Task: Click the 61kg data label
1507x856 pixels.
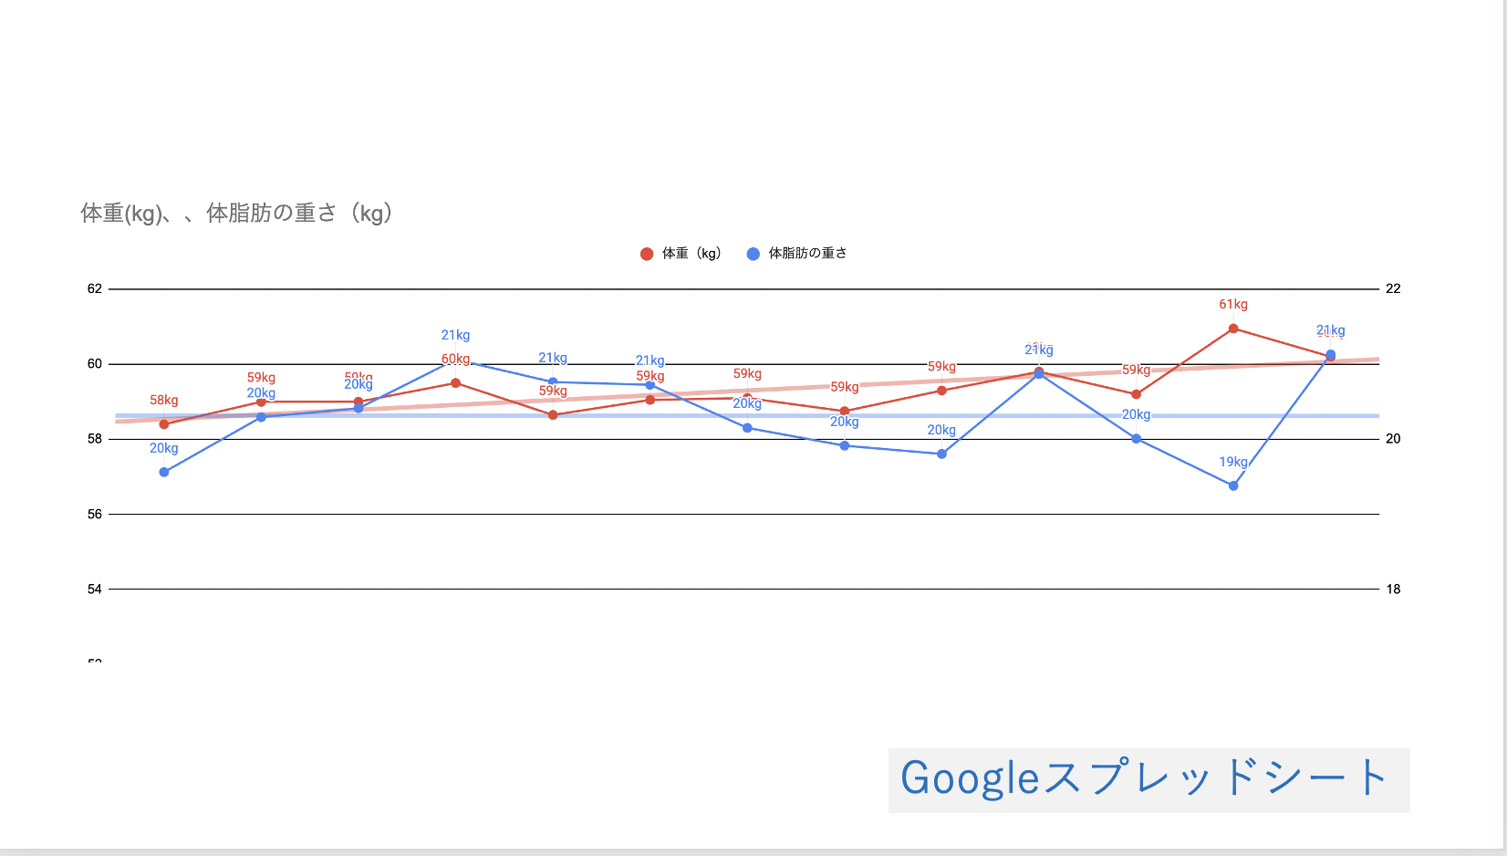Action: (x=1233, y=305)
